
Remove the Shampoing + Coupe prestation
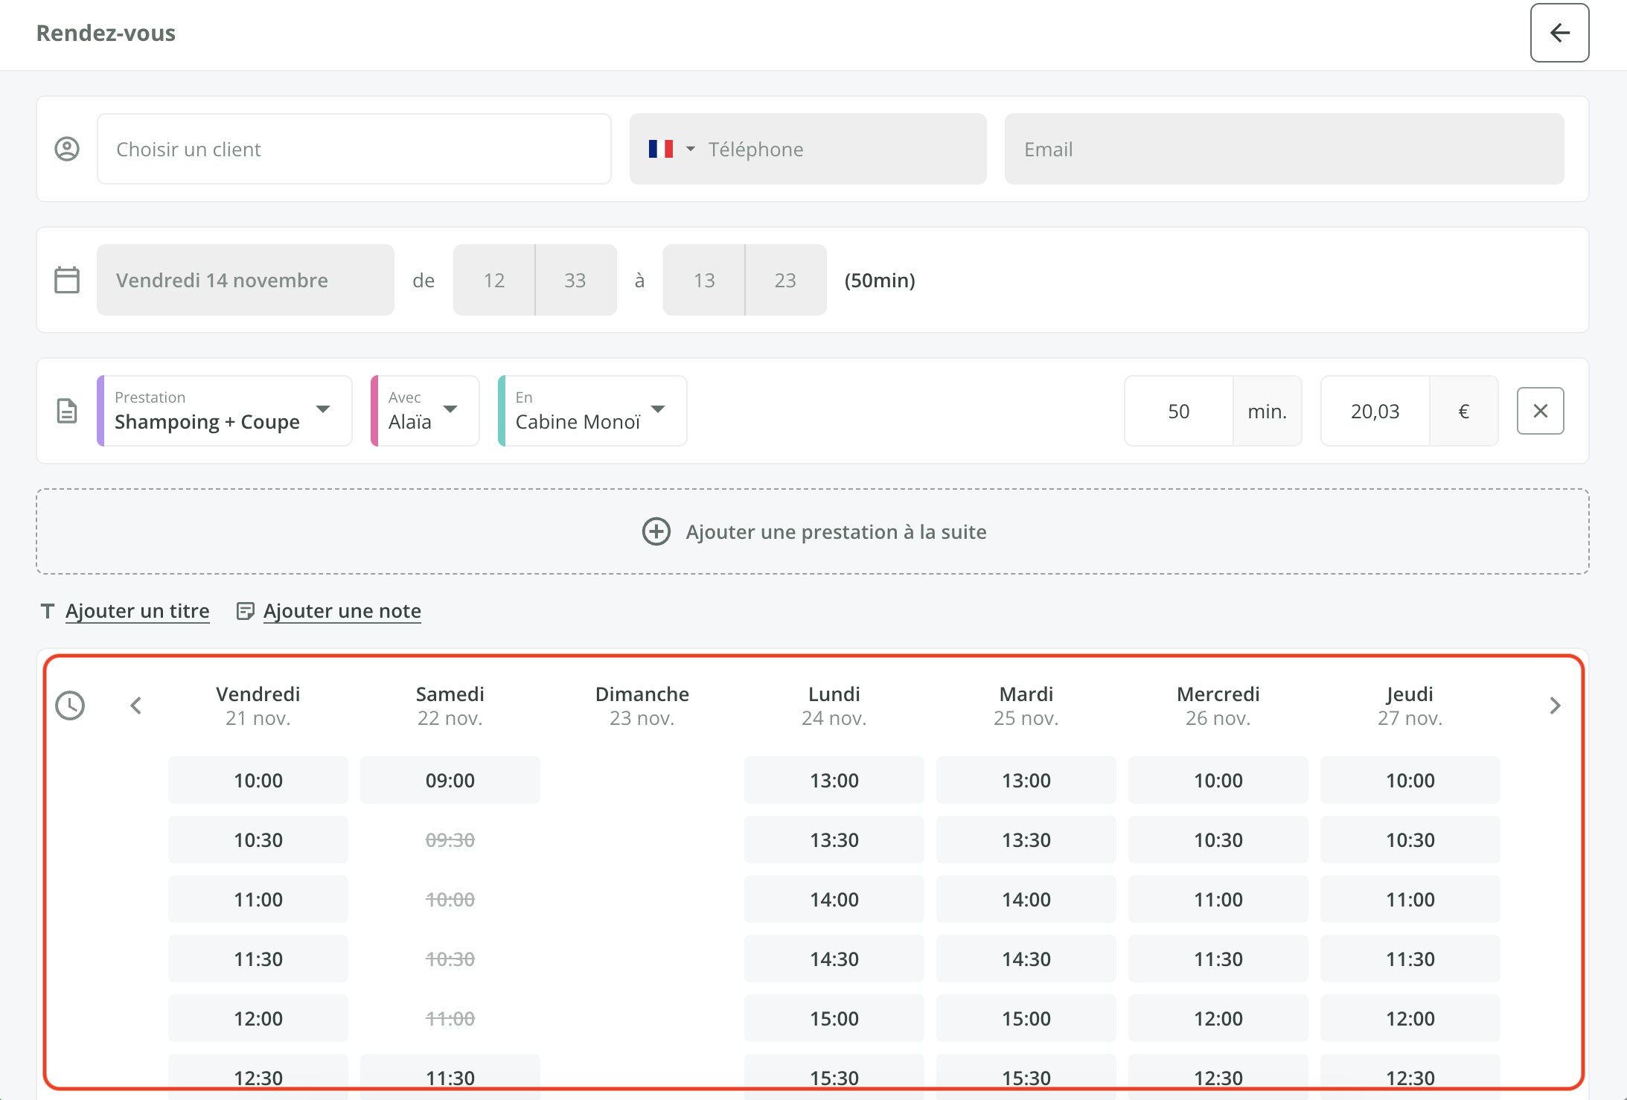pyautogui.click(x=1540, y=411)
